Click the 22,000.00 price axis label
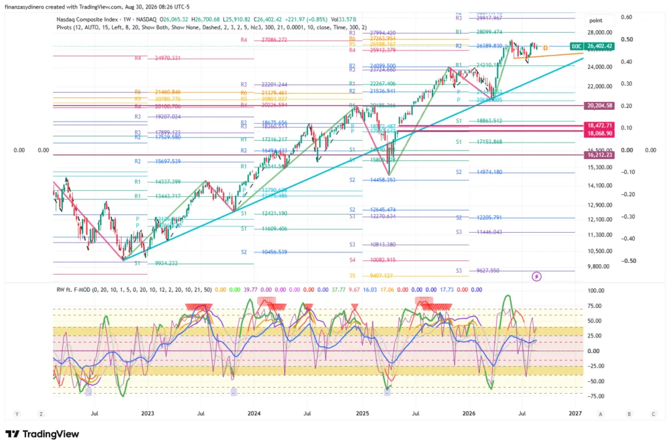The width and height of the screenshot is (670, 448). pyautogui.click(x=599, y=87)
